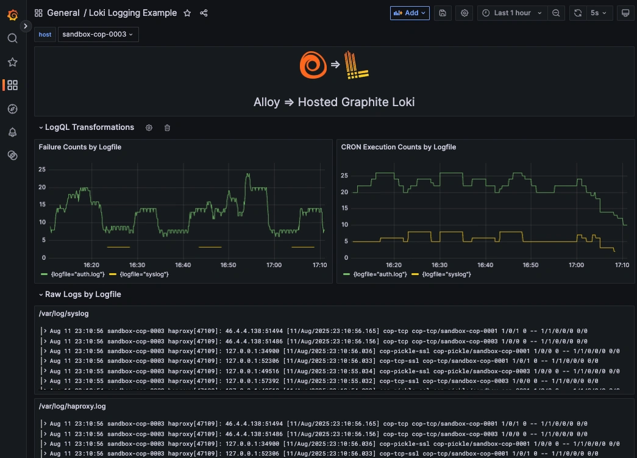Open LogQL Transformations row settings gear
This screenshot has width=637, height=458.
(149, 127)
